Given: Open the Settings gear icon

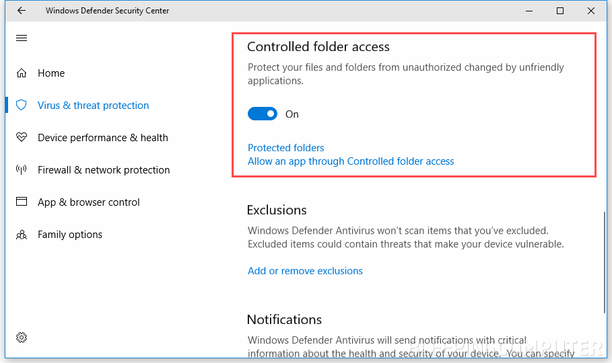Looking at the screenshot, I should 22,337.
